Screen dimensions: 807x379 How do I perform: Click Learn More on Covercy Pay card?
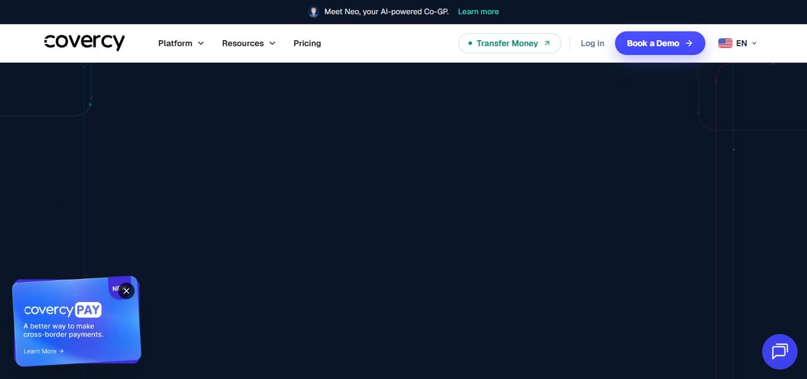pyautogui.click(x=43, y=351)
